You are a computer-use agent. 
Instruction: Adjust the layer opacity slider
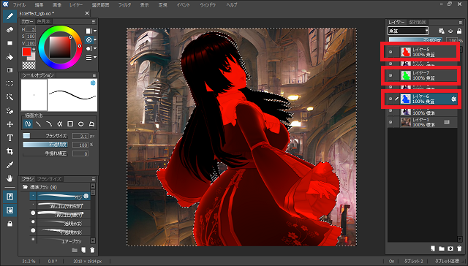(416, 40)
